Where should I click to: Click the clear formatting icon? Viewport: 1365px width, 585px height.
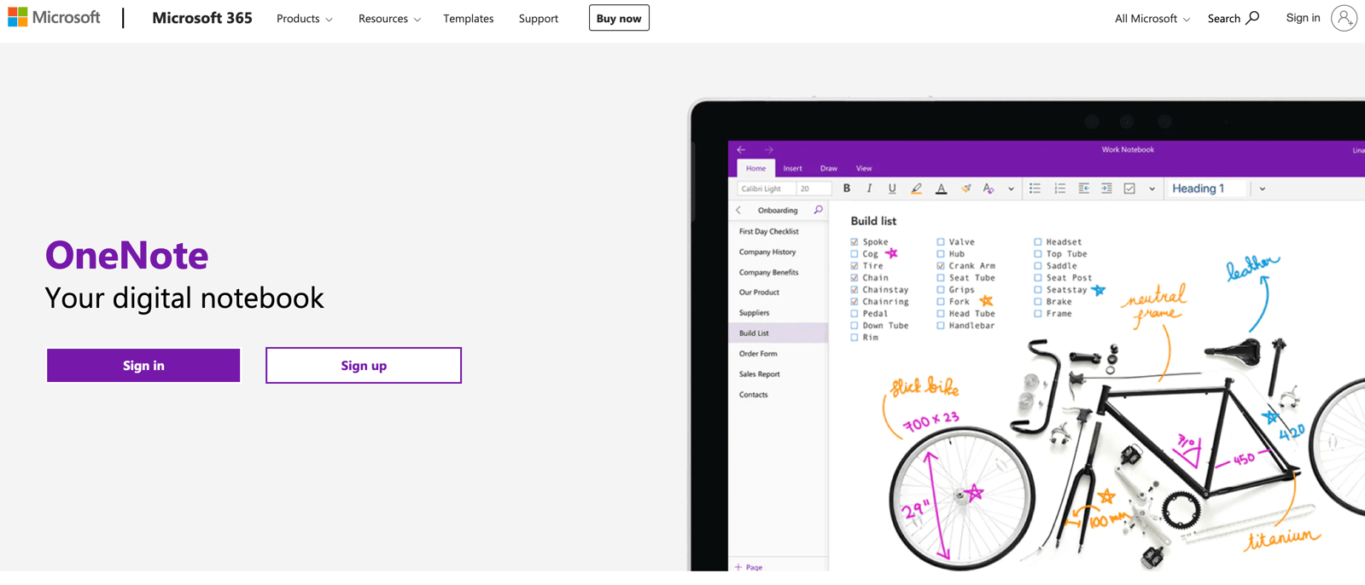989,188
